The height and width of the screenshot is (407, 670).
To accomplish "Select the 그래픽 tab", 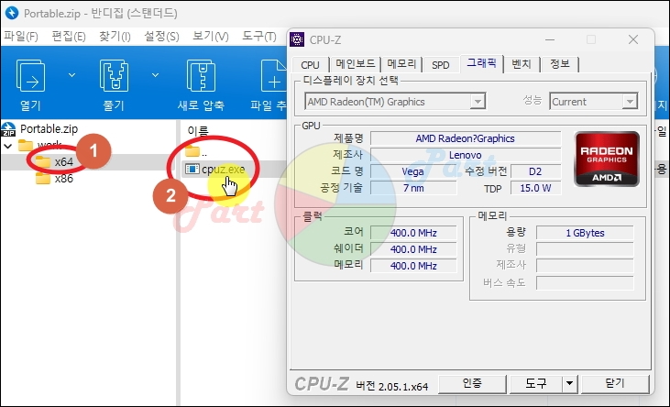I will pos(481,63).
